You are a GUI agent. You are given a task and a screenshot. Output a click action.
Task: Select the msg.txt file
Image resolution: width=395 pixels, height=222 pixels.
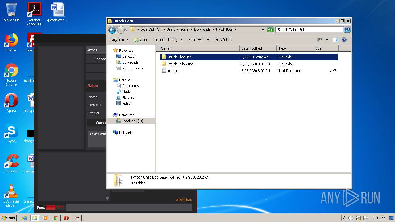point(249,71)
